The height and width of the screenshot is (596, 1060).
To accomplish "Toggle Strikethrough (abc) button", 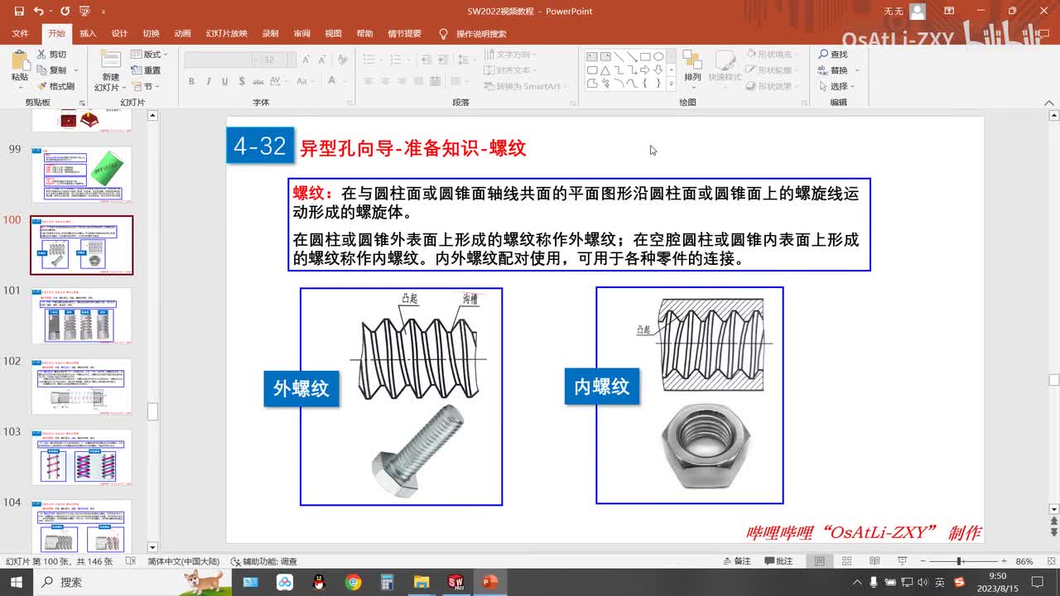I will [x=258, y=81].
